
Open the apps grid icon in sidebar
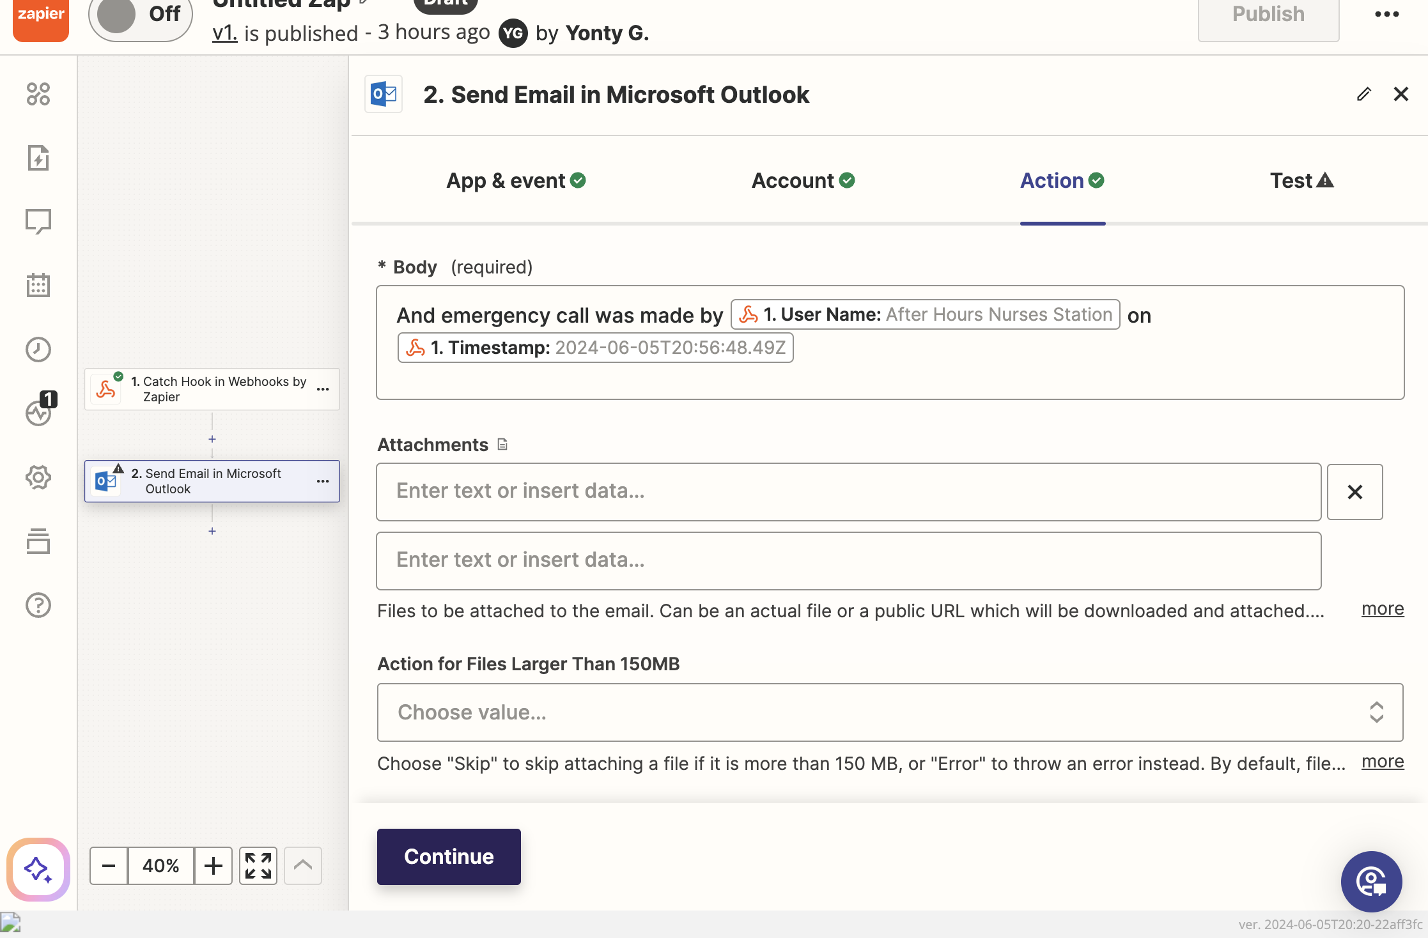38,94
